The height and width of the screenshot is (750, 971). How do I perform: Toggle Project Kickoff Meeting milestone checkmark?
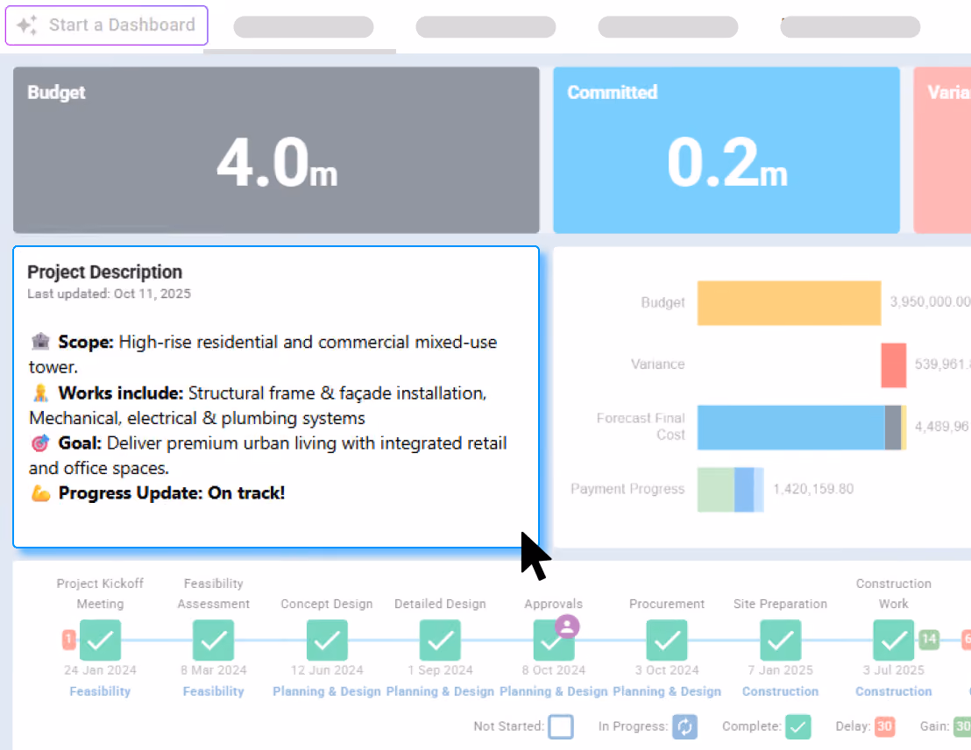[x=100, y=640]
